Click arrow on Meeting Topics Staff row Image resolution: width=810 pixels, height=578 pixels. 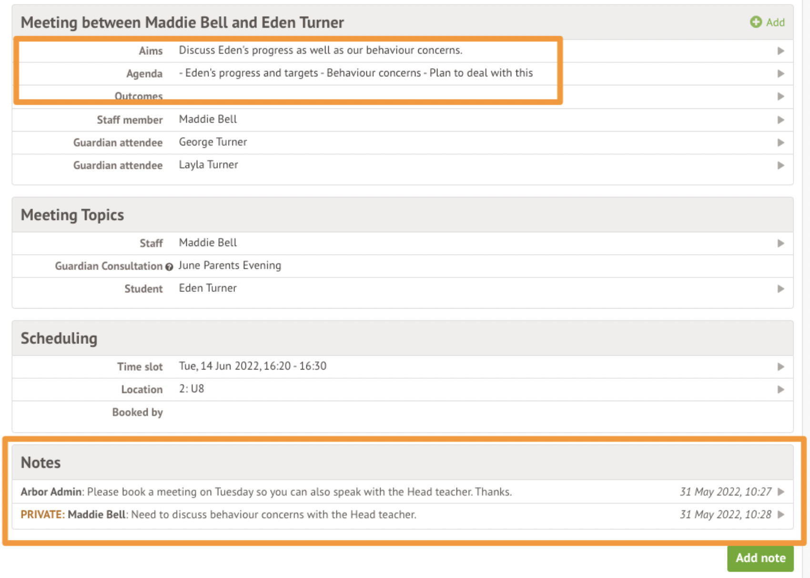780,243
